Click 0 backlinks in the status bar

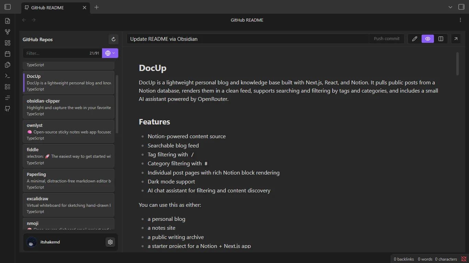tap(404, 259)
